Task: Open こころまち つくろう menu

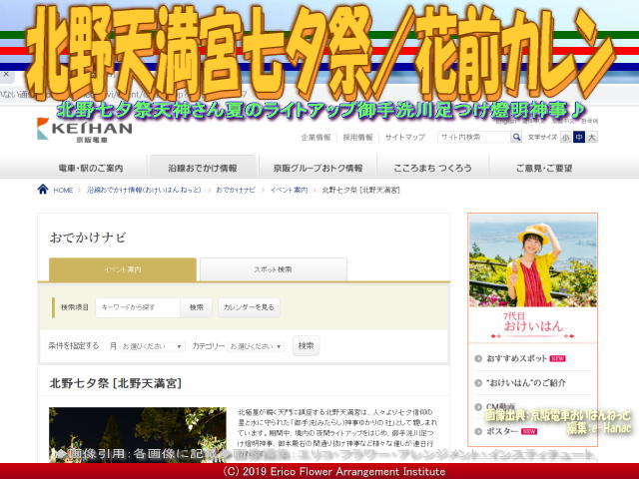Action: tap(432, 168)
